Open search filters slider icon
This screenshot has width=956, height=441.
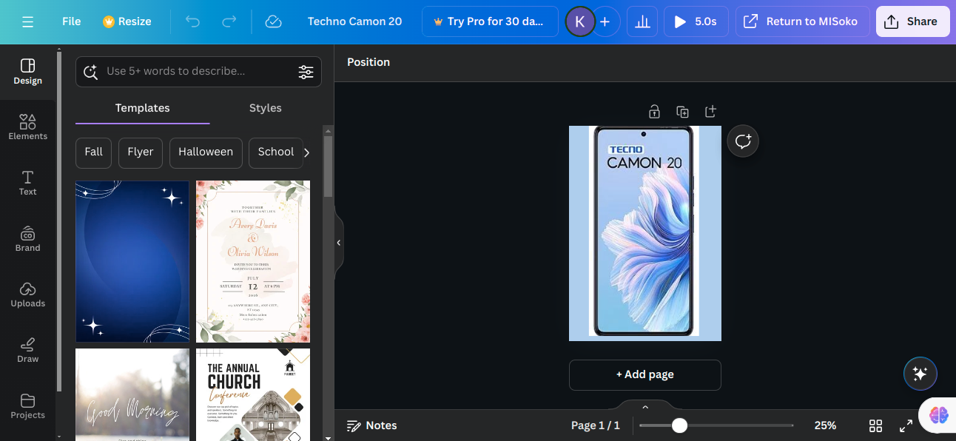[x=306, y=72]
